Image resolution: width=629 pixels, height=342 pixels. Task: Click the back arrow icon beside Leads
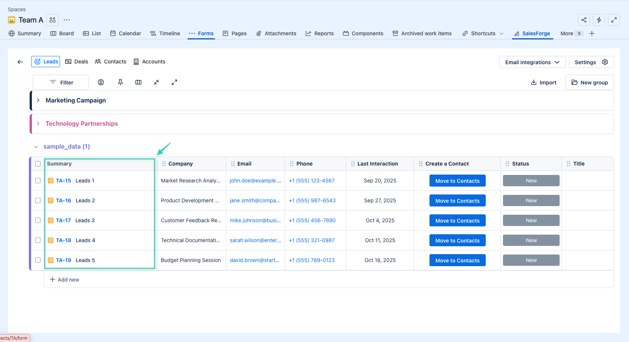20,62
